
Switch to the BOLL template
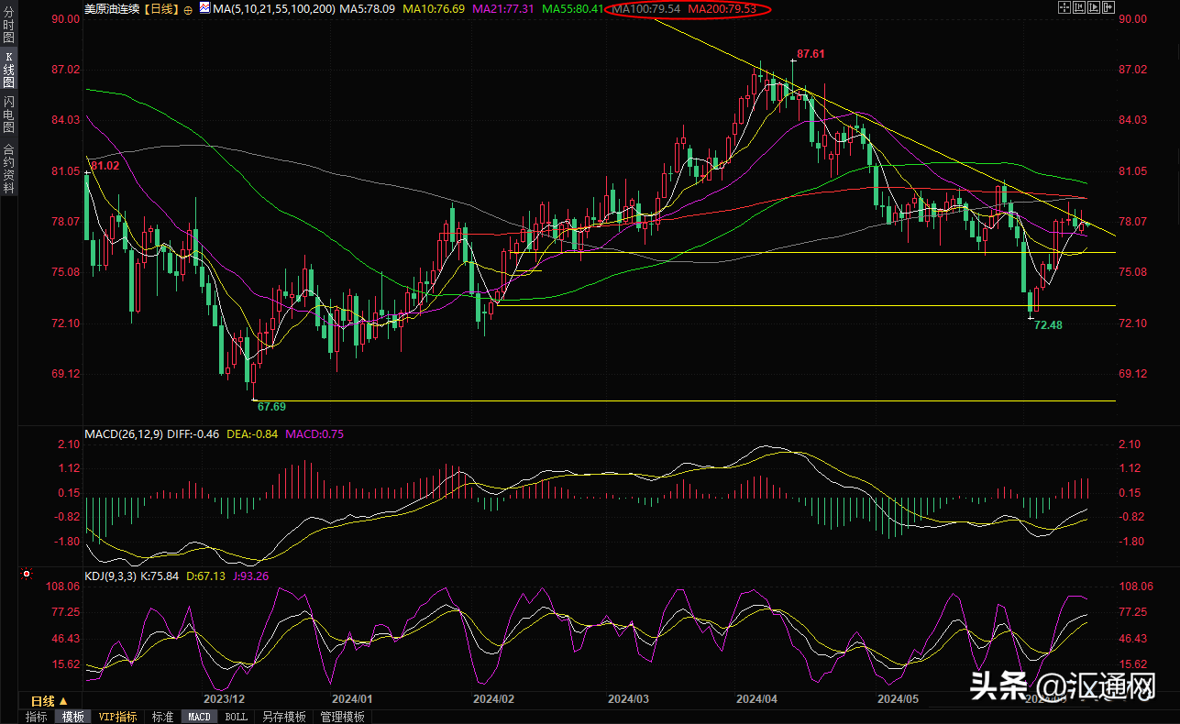pyautogui.click(x=236, y=717)
